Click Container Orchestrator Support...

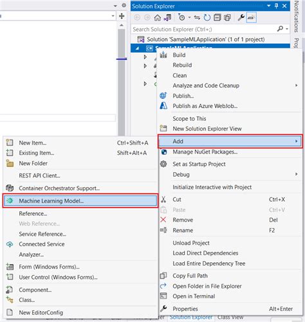(x=80, y=188)
